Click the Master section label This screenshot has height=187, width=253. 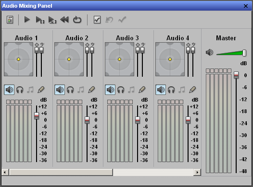tap(226, 38)
